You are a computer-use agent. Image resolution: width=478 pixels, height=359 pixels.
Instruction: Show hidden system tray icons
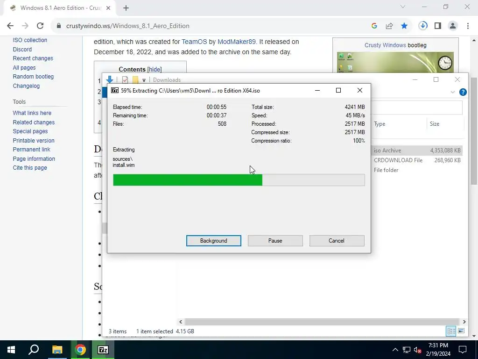pyautogui.click(x=395, y=350)
